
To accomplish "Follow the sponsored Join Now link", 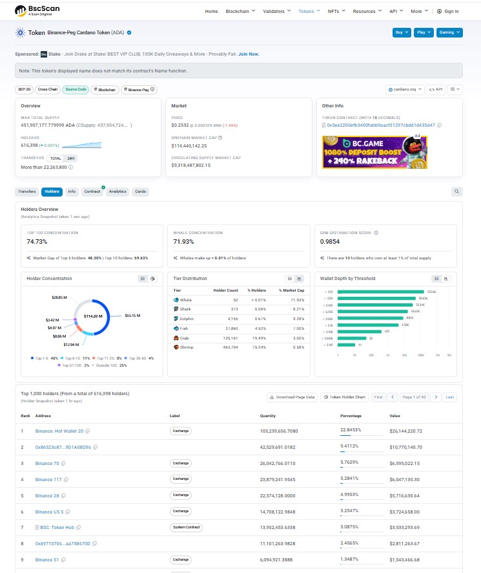I will (249, 54).
